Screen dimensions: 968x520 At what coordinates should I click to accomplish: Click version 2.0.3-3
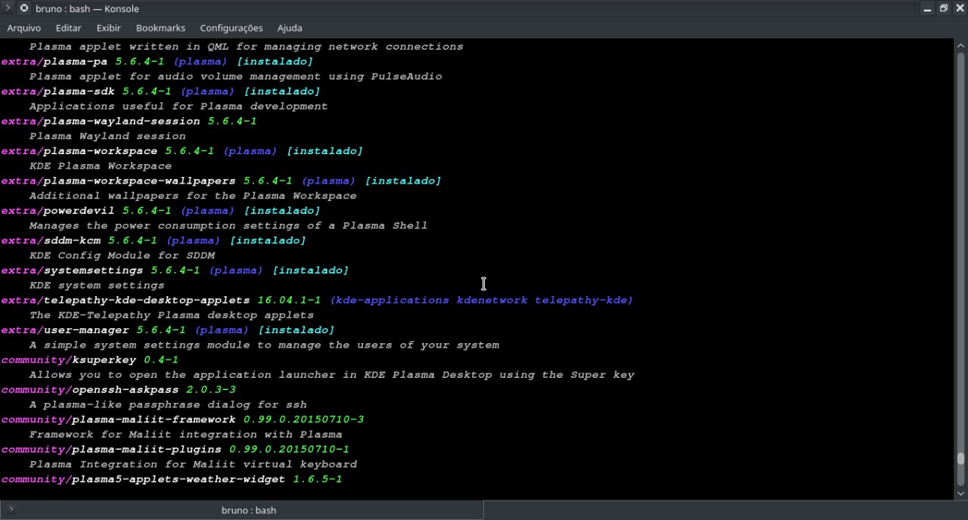coord(211,390)
